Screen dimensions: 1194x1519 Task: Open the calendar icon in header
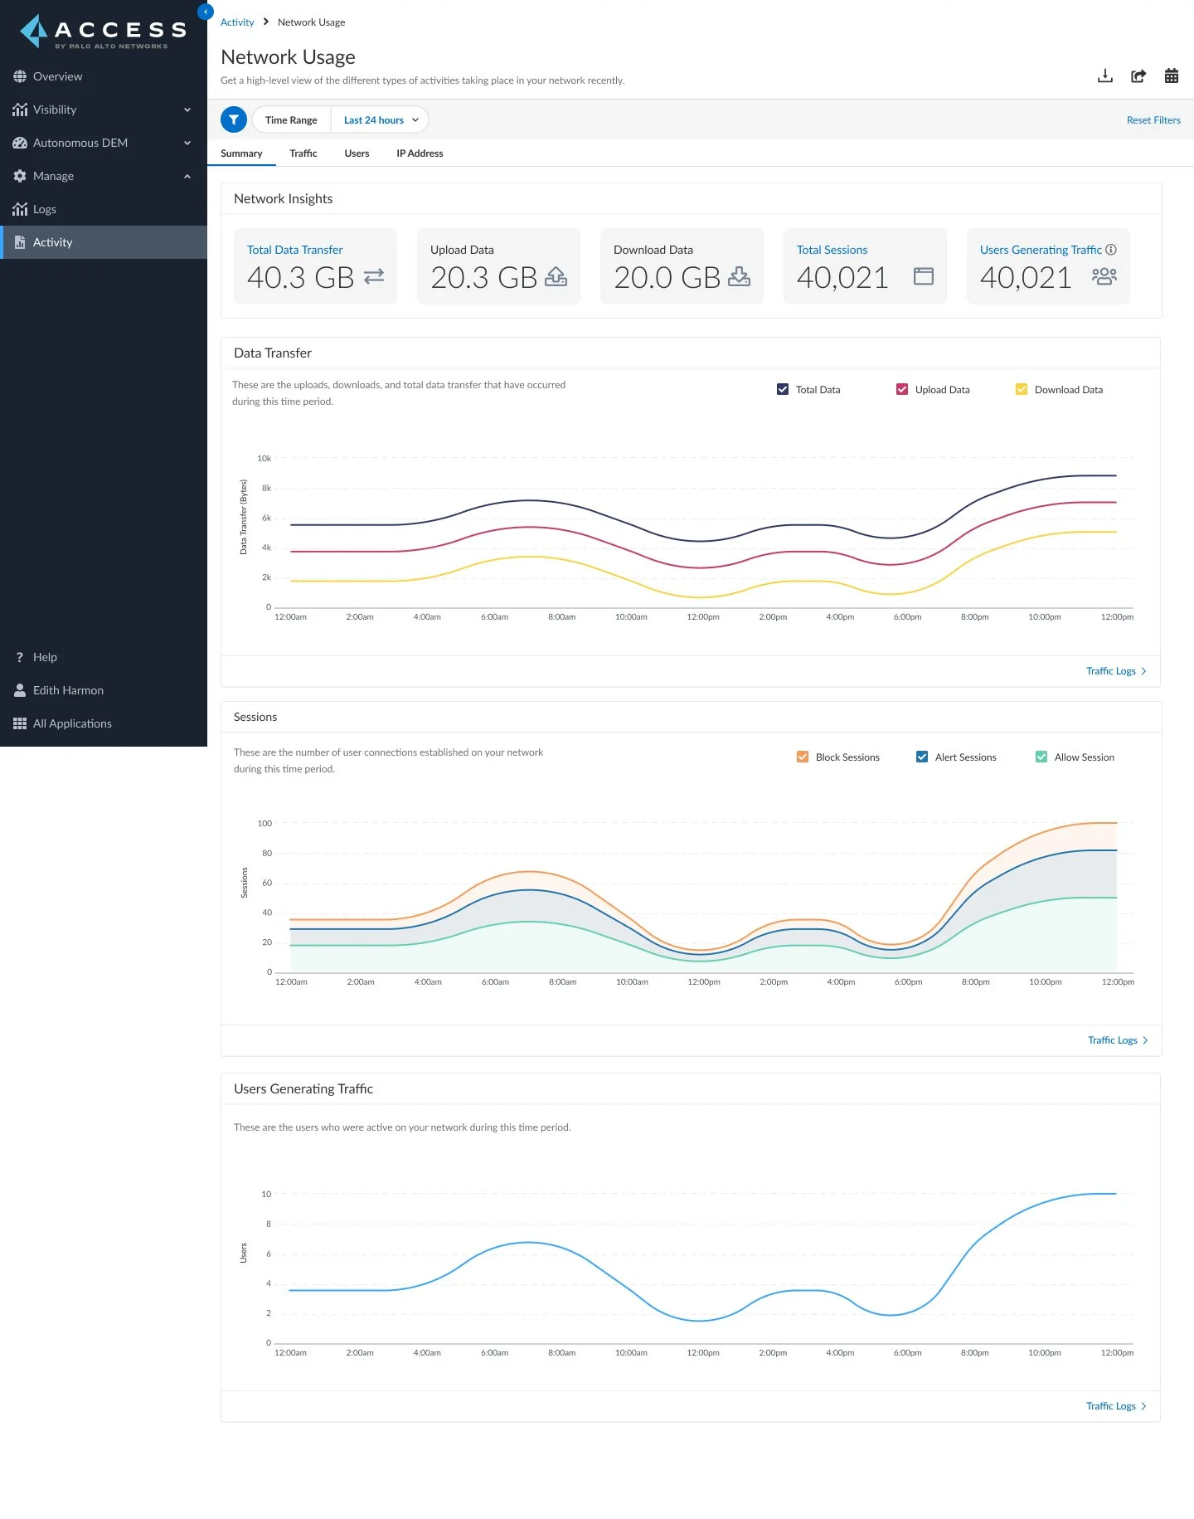pos(1172,76)
